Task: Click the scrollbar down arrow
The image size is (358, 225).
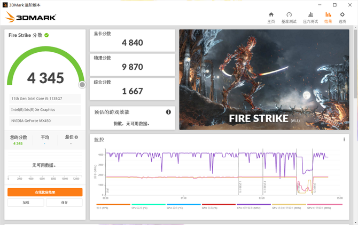Action: [355, 222]
